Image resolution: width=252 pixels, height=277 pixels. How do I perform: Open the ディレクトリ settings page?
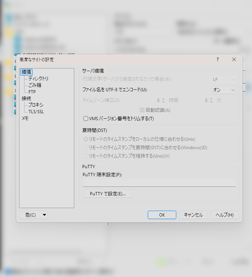click(38, 78)
